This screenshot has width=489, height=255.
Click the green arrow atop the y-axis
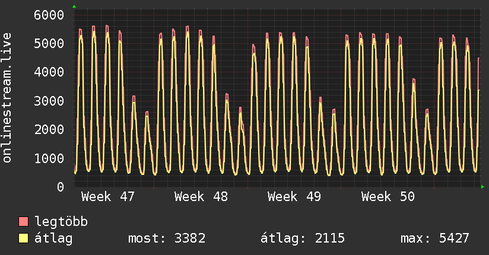click(x=74, y=7)
